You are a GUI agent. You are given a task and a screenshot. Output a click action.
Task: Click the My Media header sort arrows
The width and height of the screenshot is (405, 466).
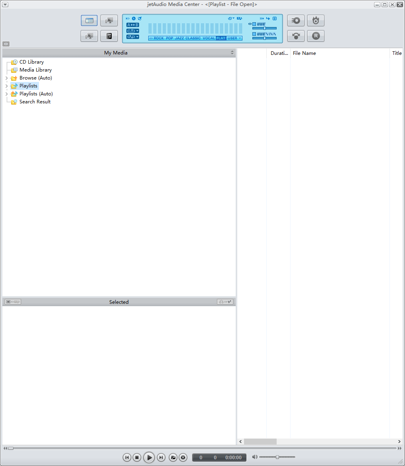pos(232,52)
